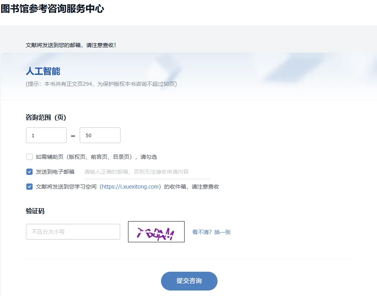The width and height of the screenshot is (377, 296).
Task: Click the 如需辅助页（版权页、前言页、目录页）label text
Action: 96,157
